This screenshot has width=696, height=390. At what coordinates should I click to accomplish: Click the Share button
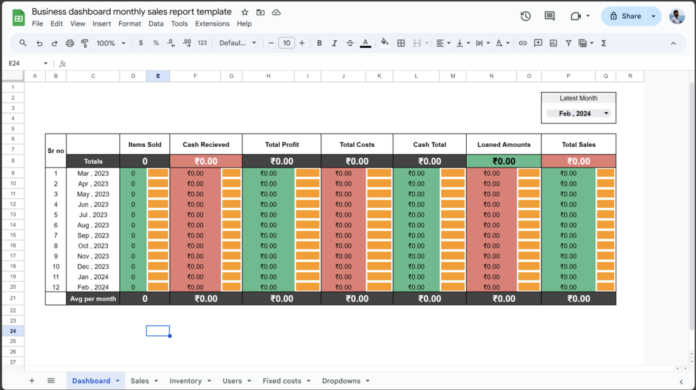(x=624, y=16)
